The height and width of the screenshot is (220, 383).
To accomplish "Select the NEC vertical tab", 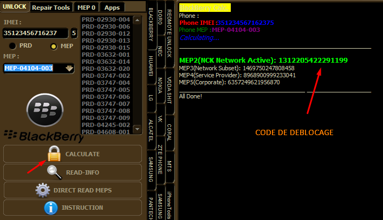I will point(160,51).
